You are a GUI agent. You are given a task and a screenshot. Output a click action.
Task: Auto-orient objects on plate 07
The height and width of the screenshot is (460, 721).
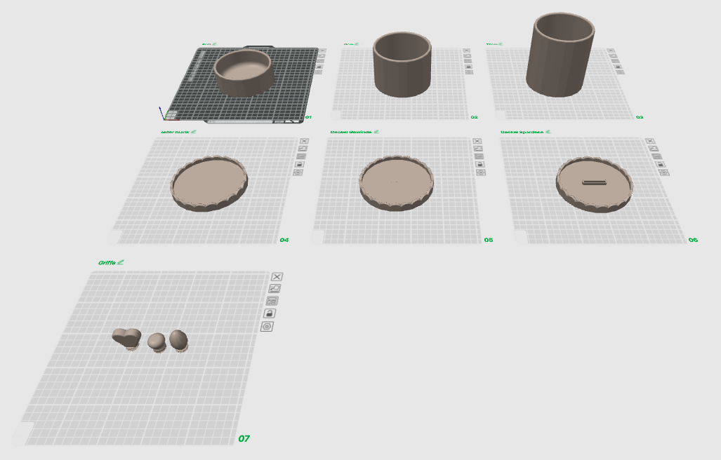[274, 288]
